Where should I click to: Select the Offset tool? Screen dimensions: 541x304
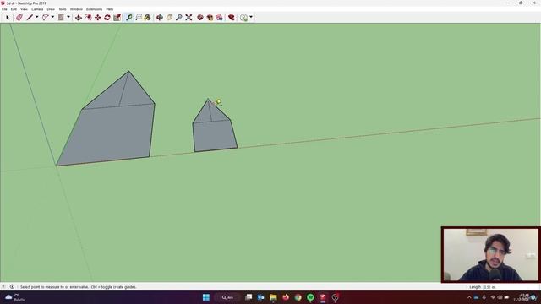click(x=88, y=17)
